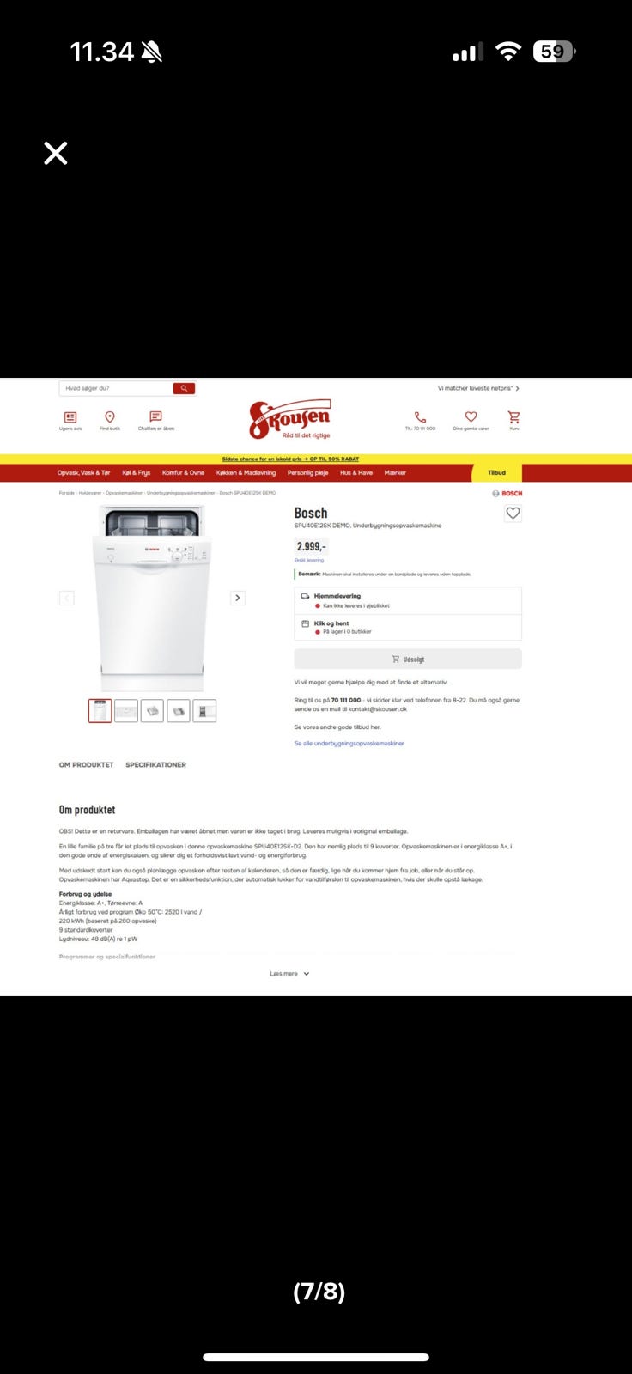Tap the 11.34 clock
The image size is (632, 1374).
tap(101, 52)
